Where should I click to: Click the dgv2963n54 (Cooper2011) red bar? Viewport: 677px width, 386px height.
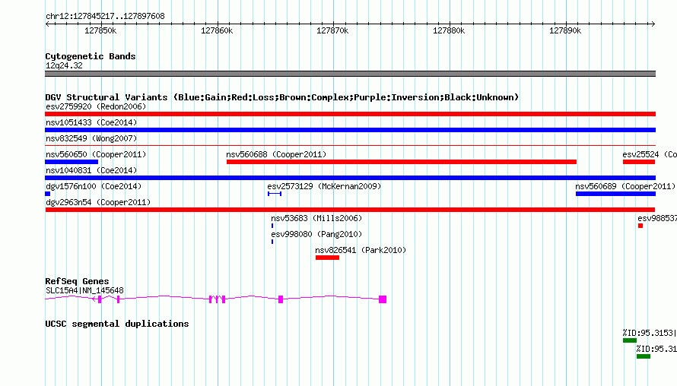(350, 210)
